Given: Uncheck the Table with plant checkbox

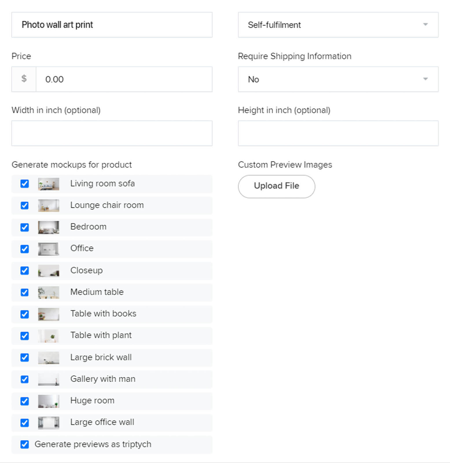Looking at the screenshot, I should tap(25, 336).
